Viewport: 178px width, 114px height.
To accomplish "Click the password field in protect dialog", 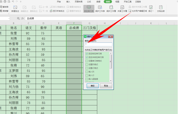I will (x=98, y=44).
